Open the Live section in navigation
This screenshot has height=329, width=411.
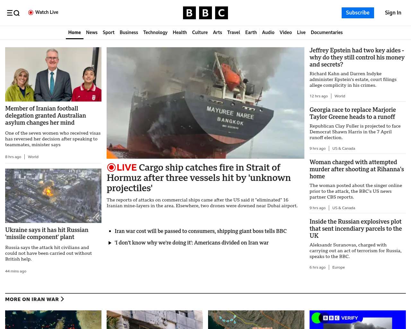point(301,32)
